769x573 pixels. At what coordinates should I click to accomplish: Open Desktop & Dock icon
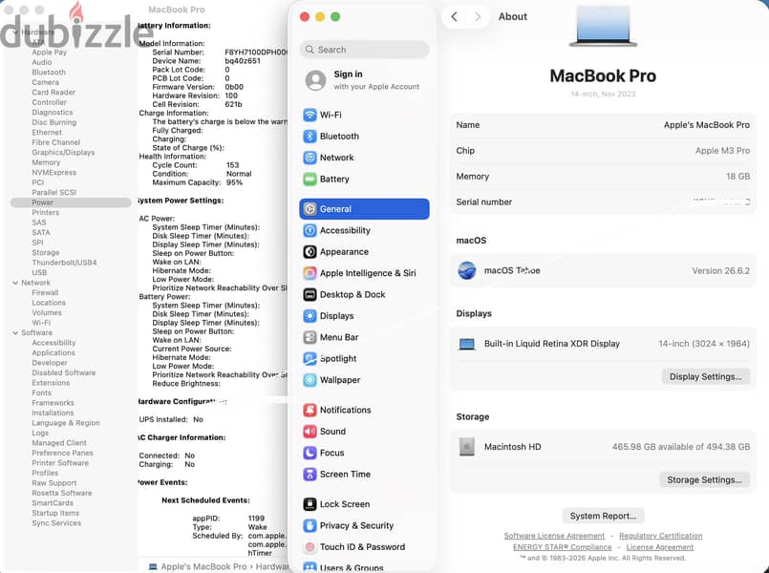pyautogui.click(x=310, y=294)
